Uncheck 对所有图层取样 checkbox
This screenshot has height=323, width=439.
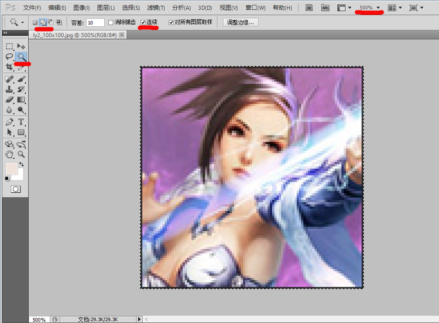point(171,22)
